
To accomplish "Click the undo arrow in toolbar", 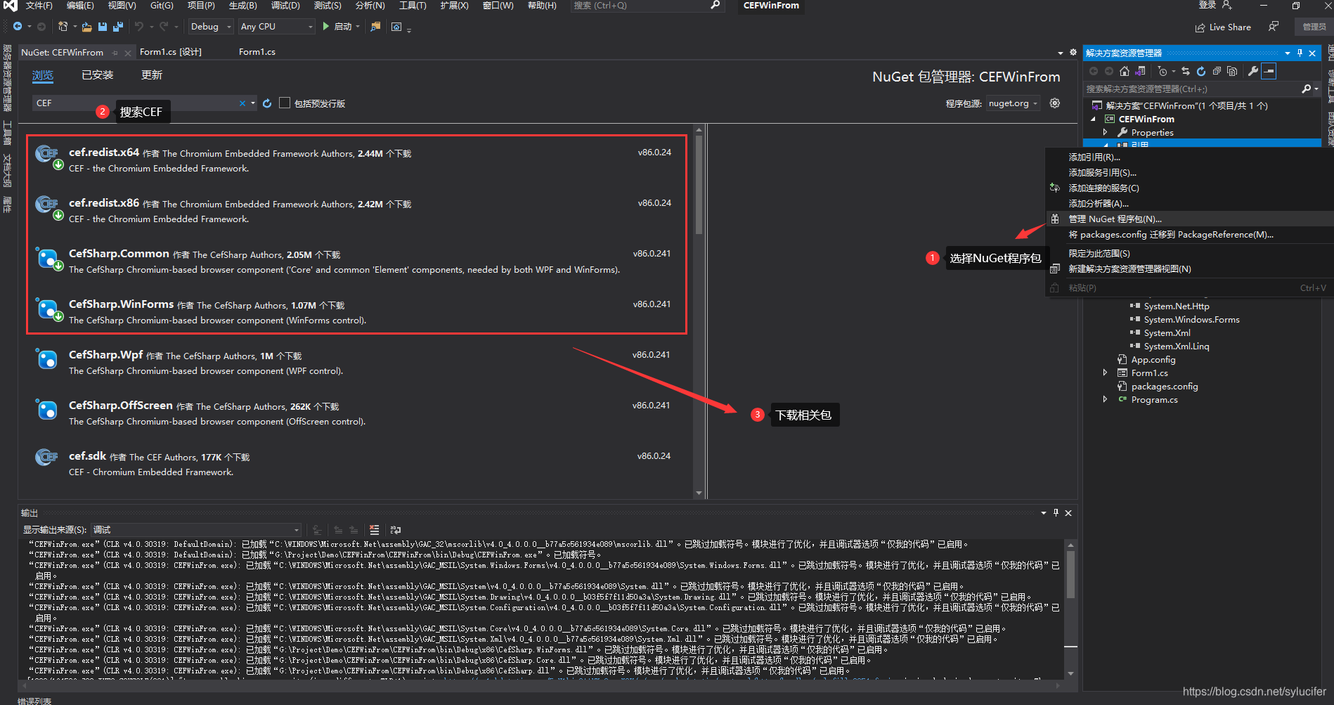I will [139, 27].
